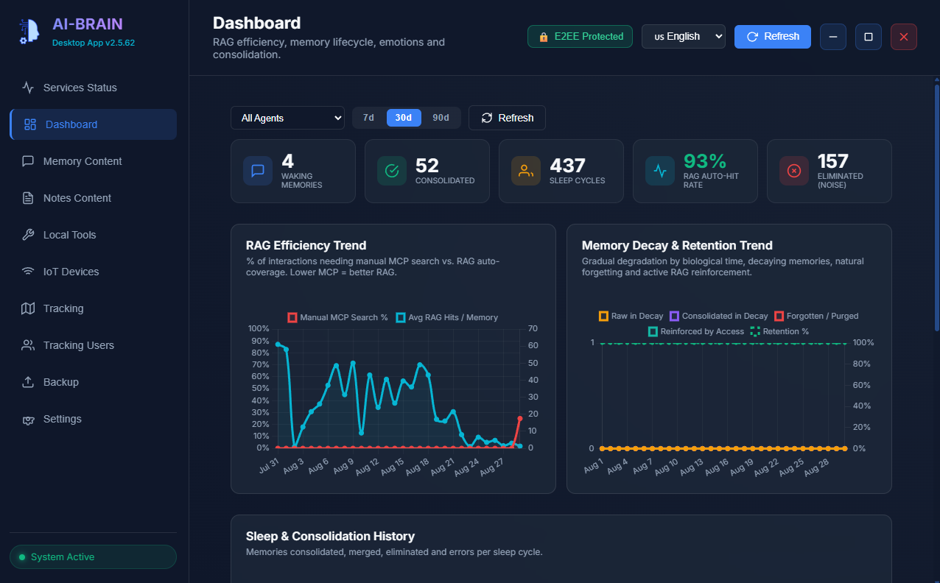Image resolution: width=940 pixels, height=583 pixels.
Task: Click the Services Status pulse icon
Action: [x=28, y=88]
